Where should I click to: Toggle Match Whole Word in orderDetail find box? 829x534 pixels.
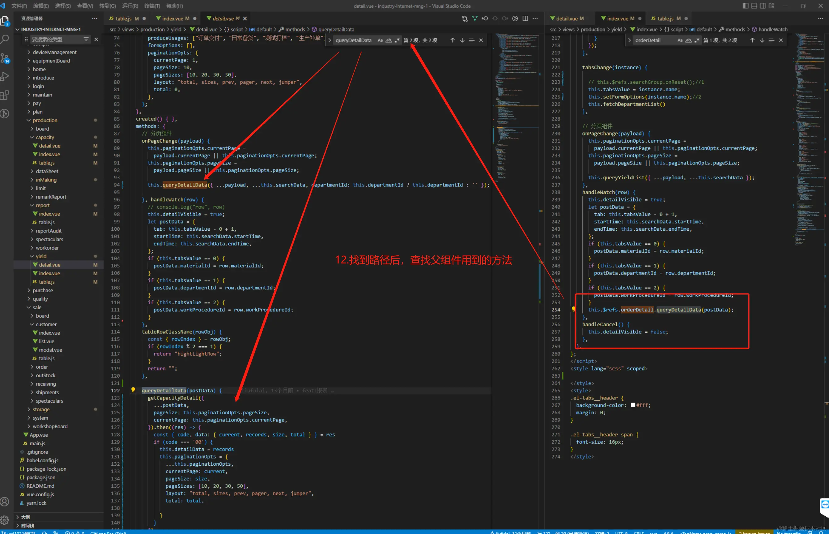(688, 40)
